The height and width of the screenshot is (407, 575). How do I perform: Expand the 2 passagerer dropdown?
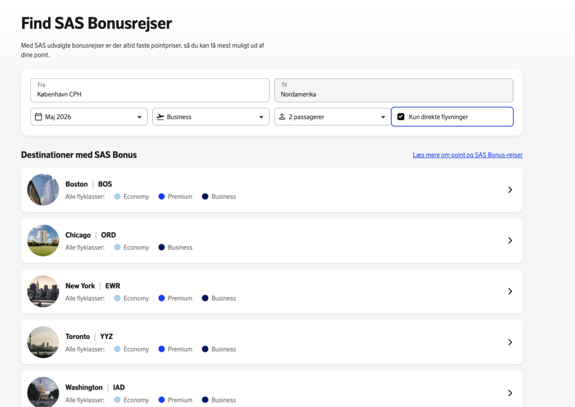click(x=383, y=117)
